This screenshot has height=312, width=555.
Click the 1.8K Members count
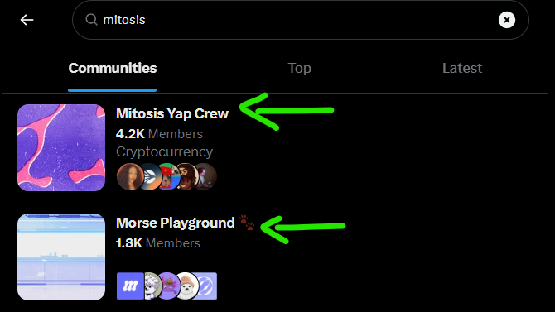coord(158,243)
